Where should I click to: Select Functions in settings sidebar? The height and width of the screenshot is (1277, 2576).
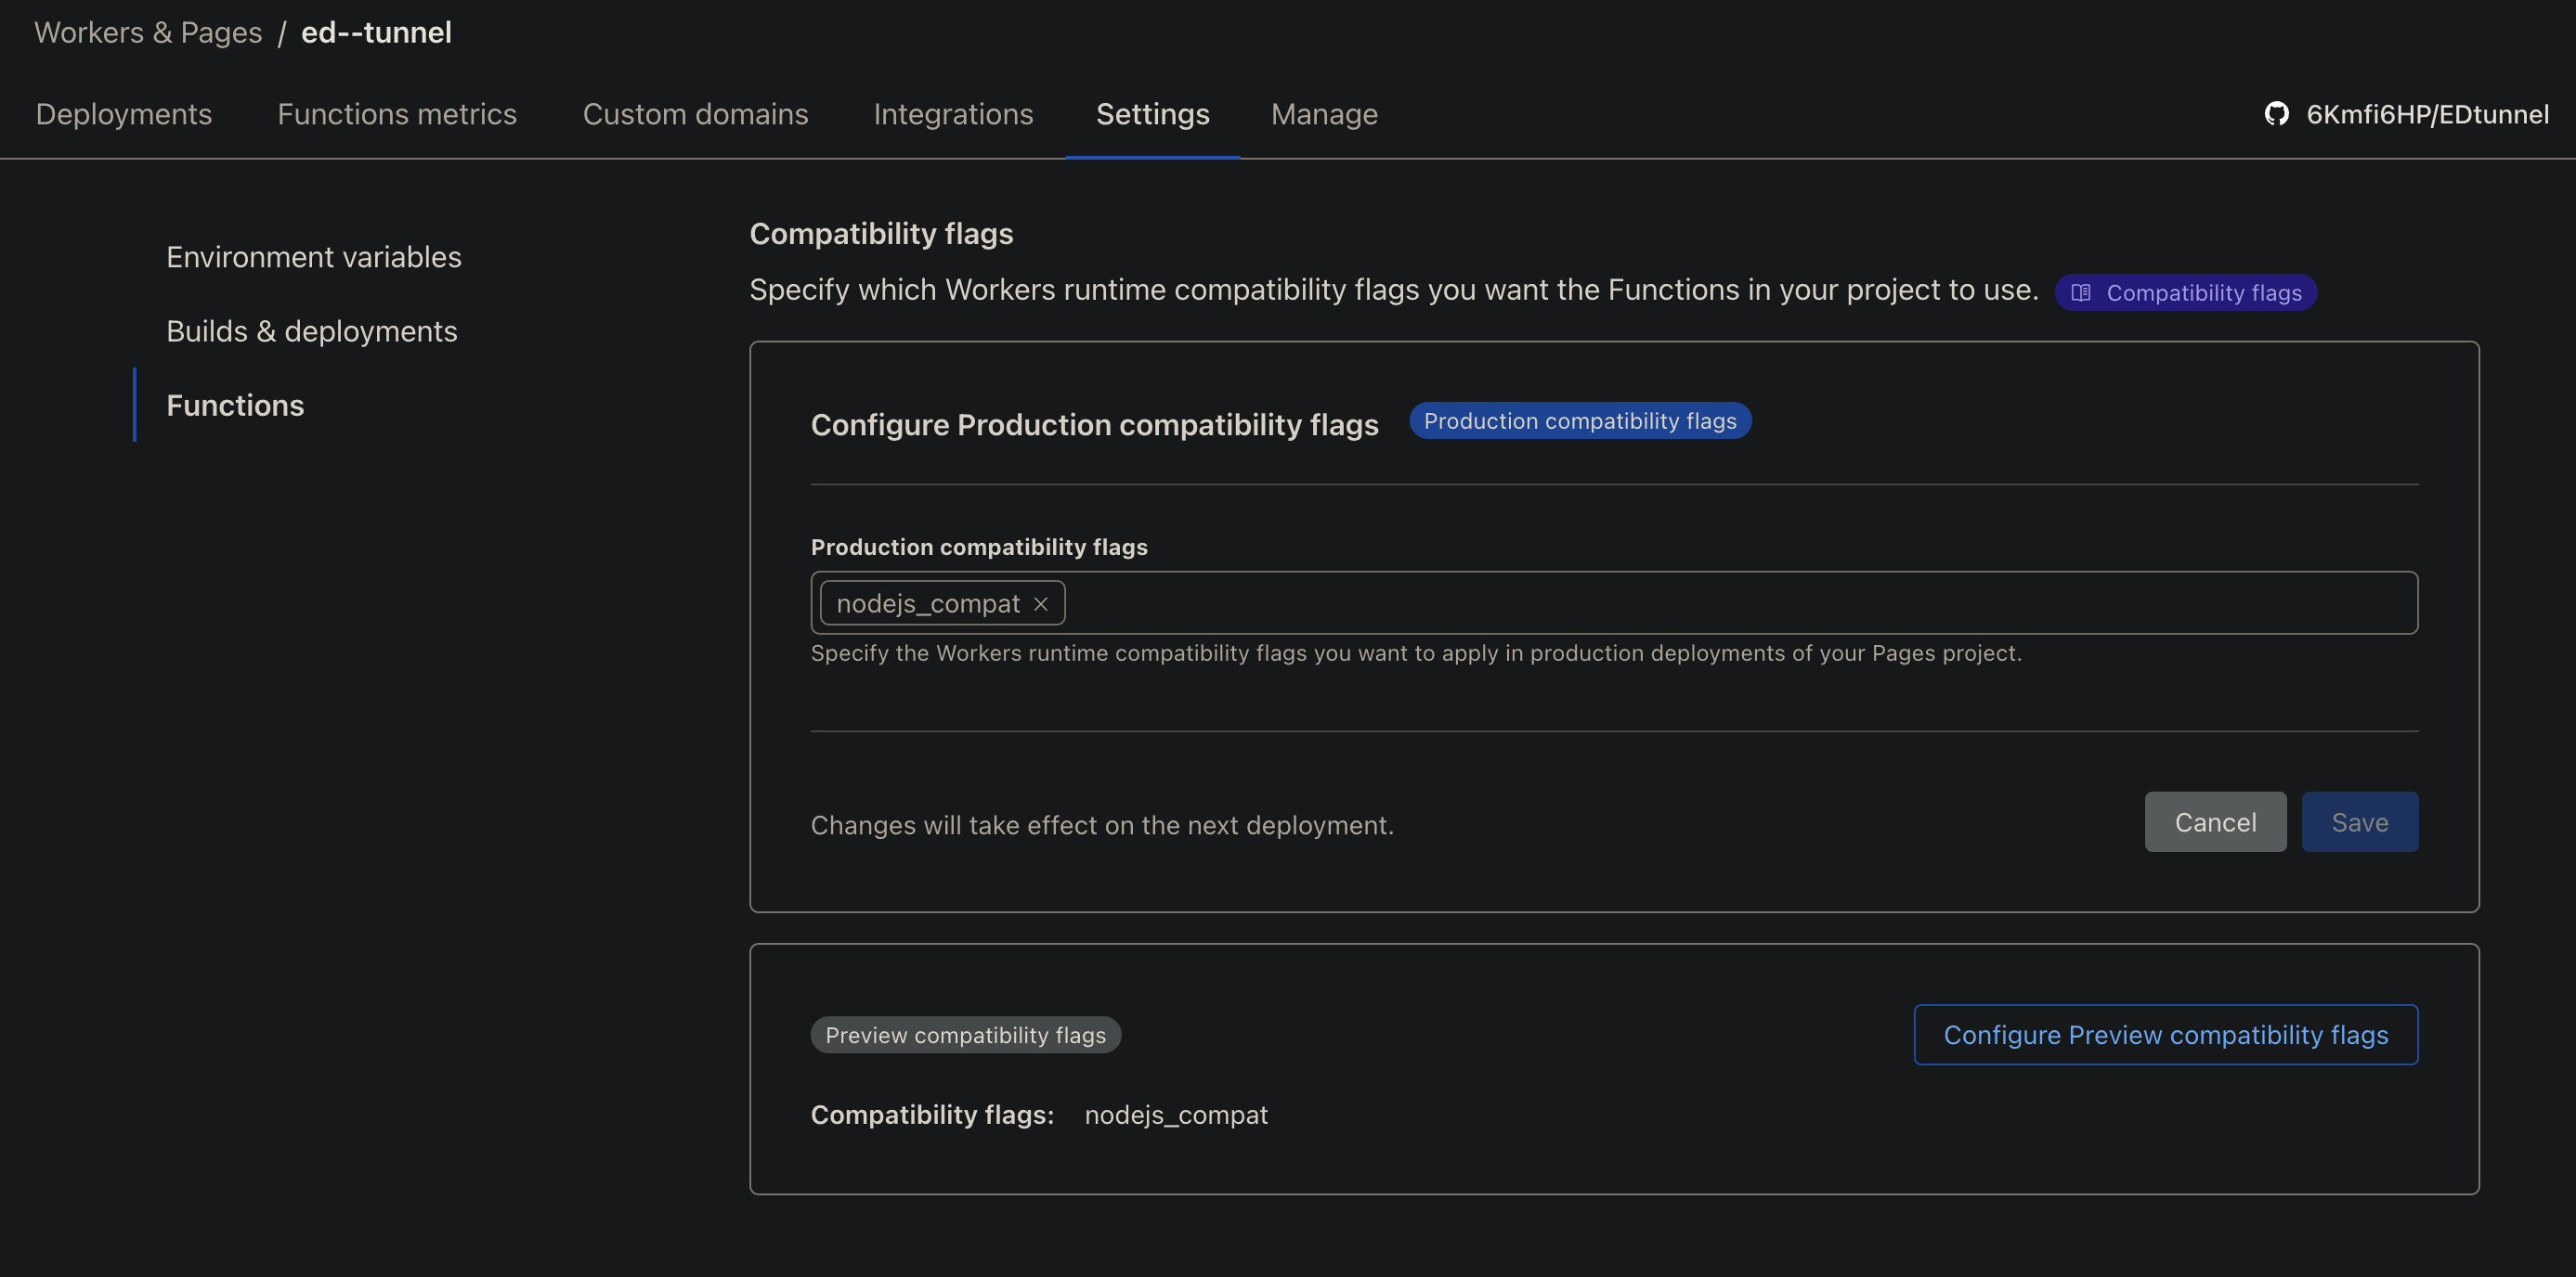[x=235, y=405]
